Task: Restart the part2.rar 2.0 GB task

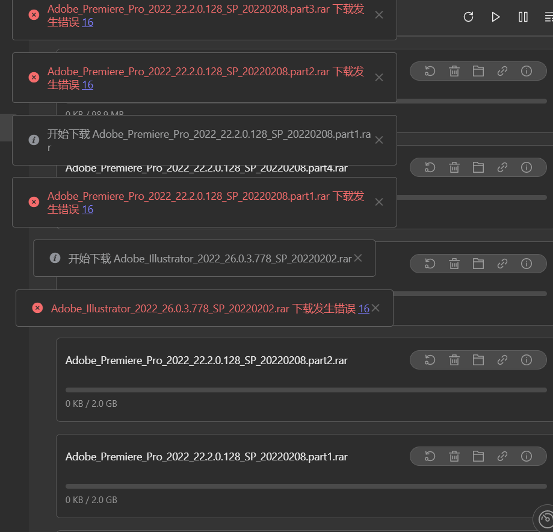Action: pyautogui.click(x=430, y=360)
